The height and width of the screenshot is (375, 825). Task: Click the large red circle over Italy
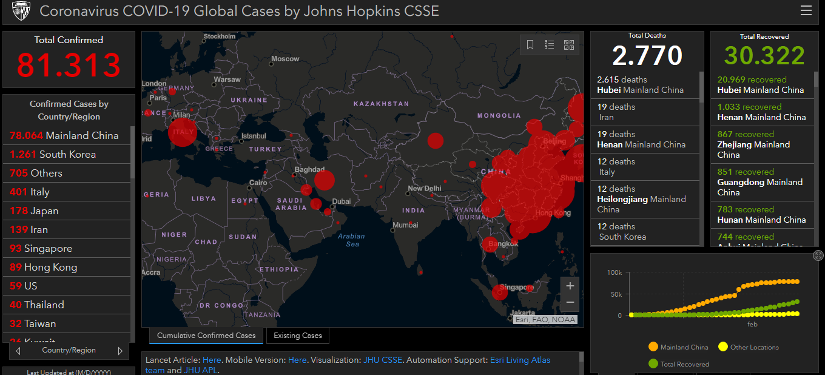click(182, 133)
